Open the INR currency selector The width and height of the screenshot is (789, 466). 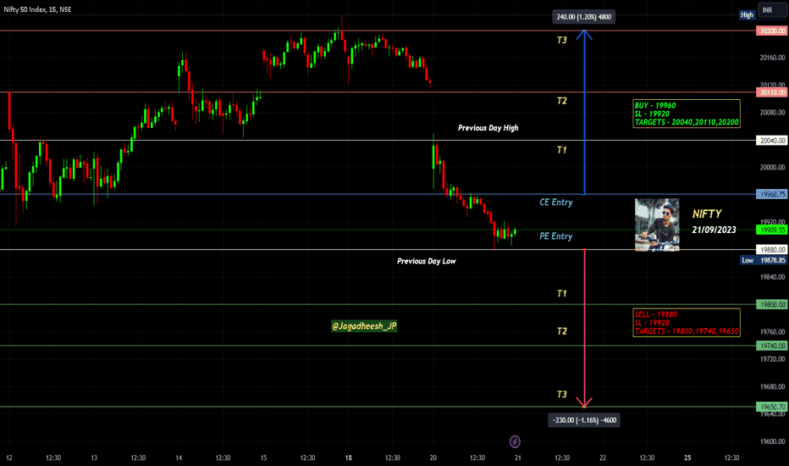(x=772, y=10)
